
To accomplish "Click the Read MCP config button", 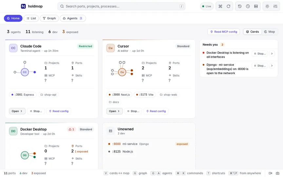I will [224, 31].
